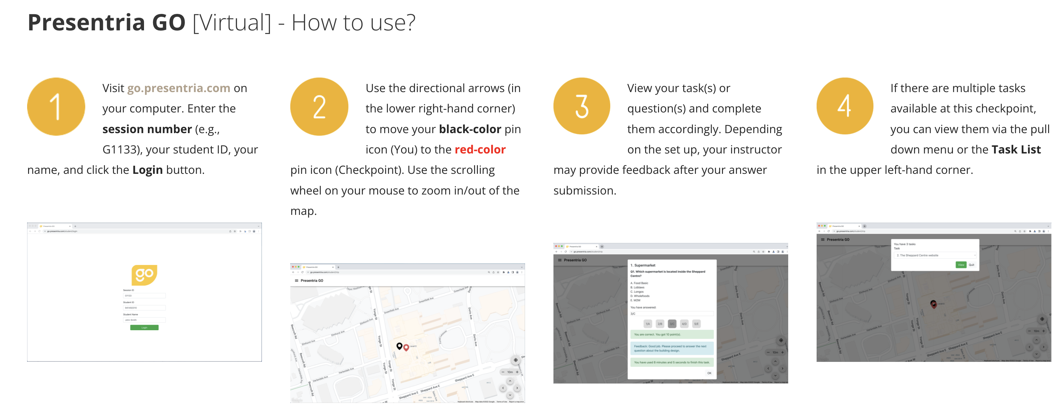
Task: Zoom in with plus button in step 2 map
Action: click(x=517, y=372)
